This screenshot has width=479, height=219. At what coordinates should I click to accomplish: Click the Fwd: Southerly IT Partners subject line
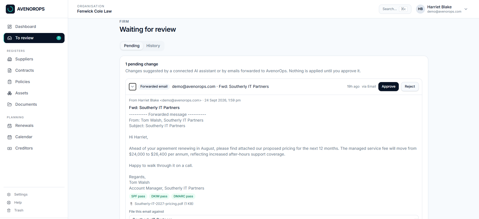(x=154, y=108)
